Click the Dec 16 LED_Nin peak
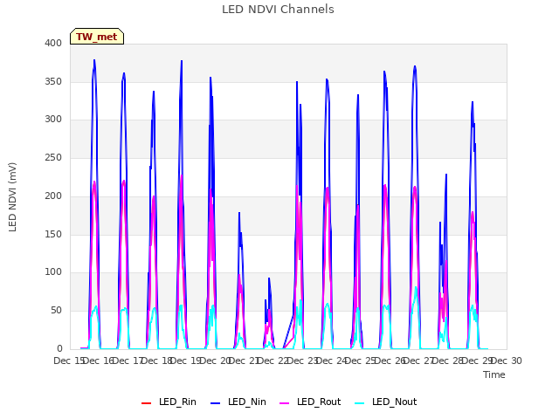 click(94, 60)
